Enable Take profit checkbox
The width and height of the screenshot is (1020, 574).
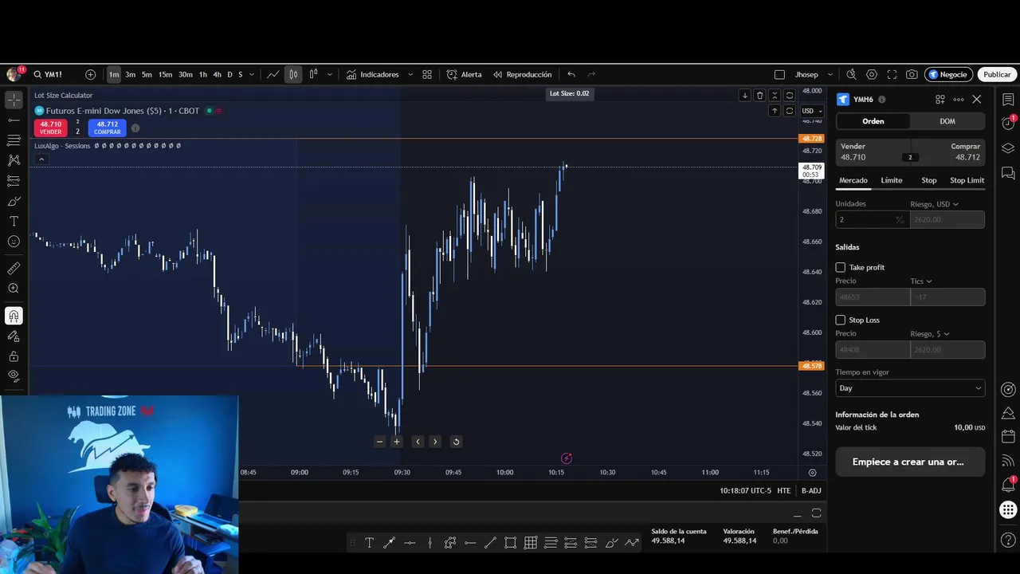coord(840,267)
